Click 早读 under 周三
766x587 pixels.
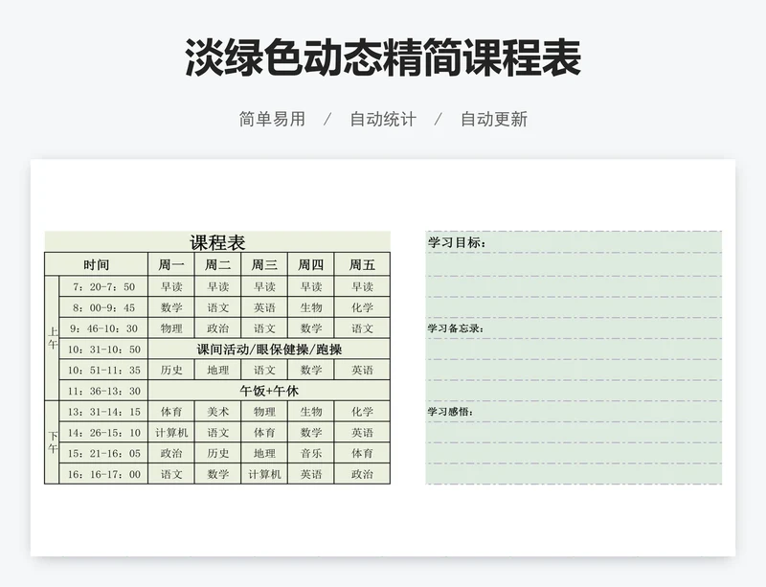264,286
